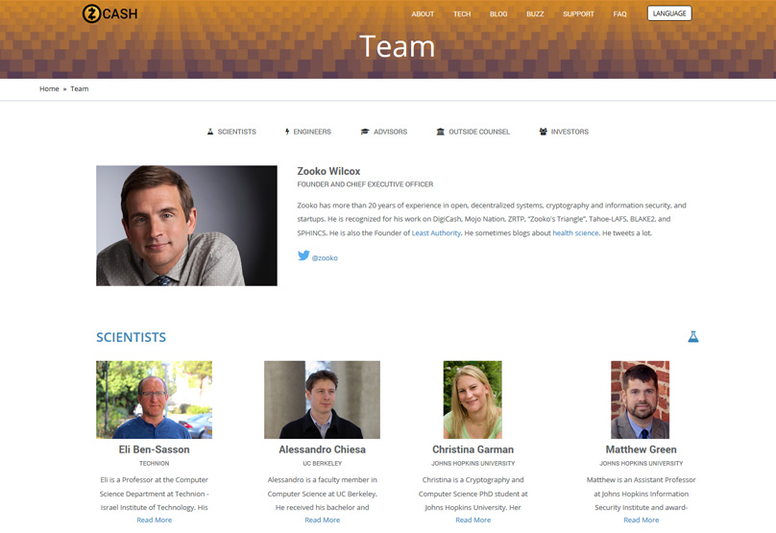This screenshot has height=533, width=776.
Task: Click Alessandro Chiesa's photo
Action: click(322, 400)
